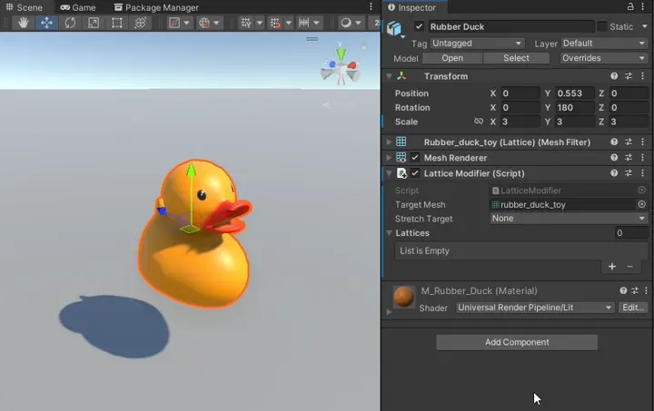654x411 pixels.
Task: Open the Shader dropdown
Action: [535, 308]
